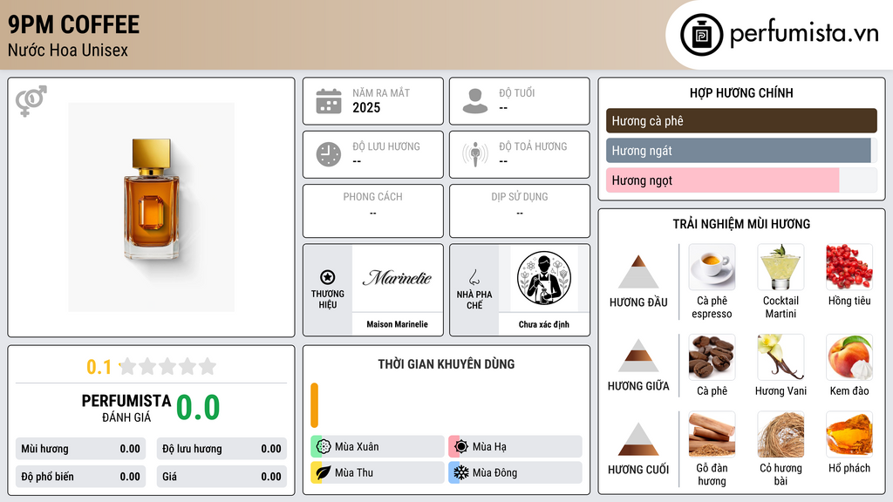Click the Hương cuối label
This screenshot has width=893, height=502.
(638, 470)
